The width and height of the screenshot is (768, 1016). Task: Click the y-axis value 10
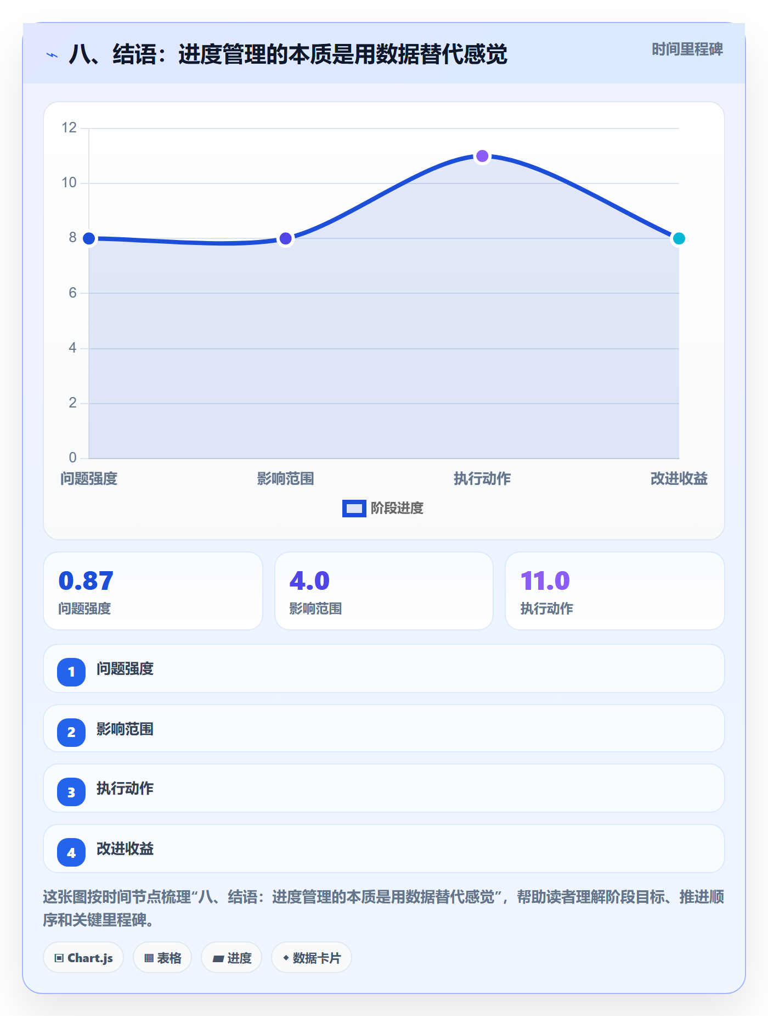tap(69, 183)
